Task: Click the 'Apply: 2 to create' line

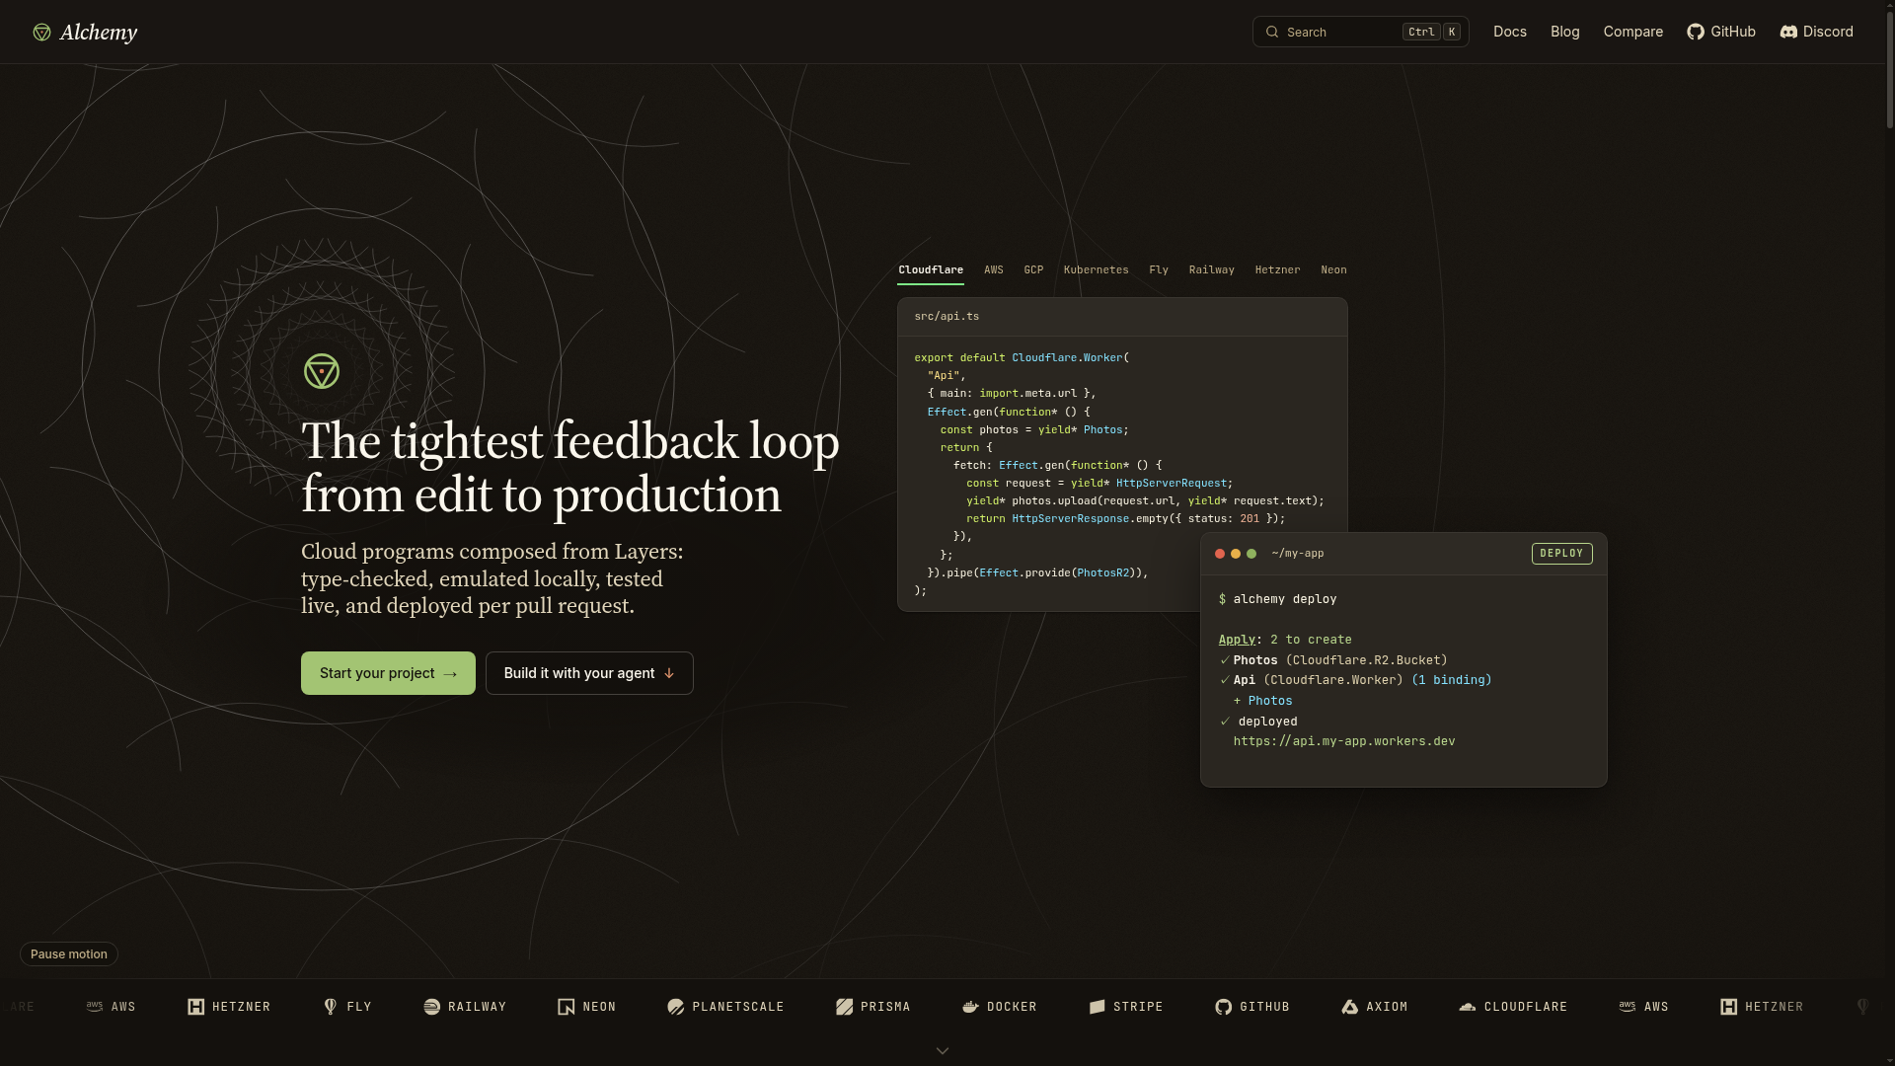Action: (1285, 640)
